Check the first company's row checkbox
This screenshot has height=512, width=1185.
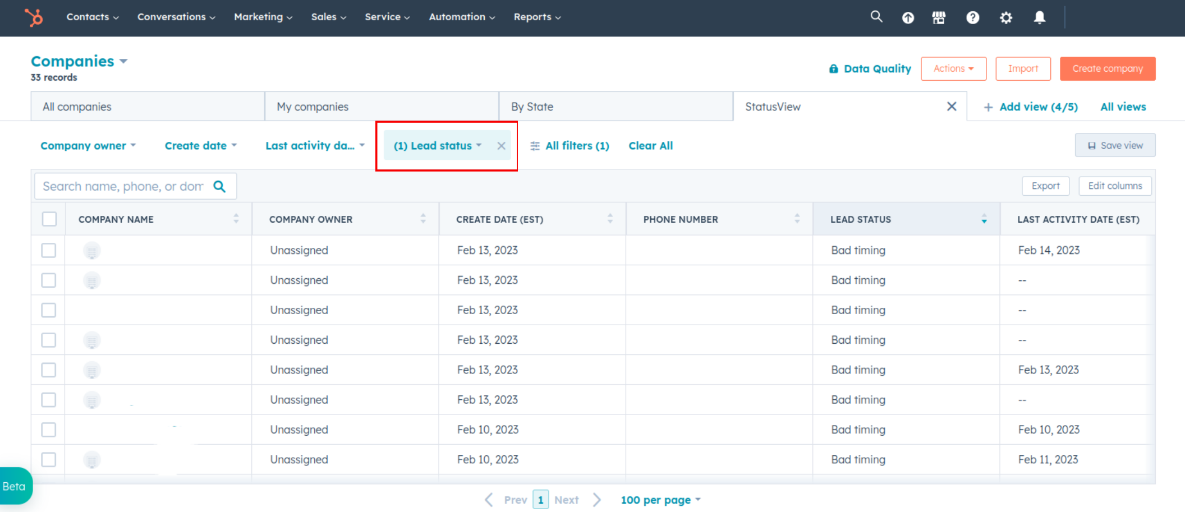click(x=49, y=250)
